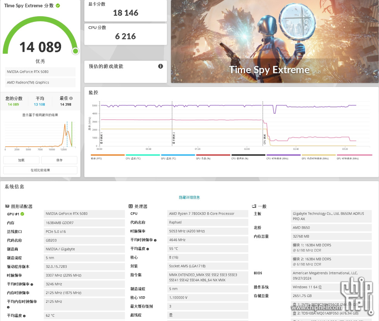Click the 一般 section monitor icon
This screenshot has width=379, height=321.
pyautogui.click(x=254, y=206)
